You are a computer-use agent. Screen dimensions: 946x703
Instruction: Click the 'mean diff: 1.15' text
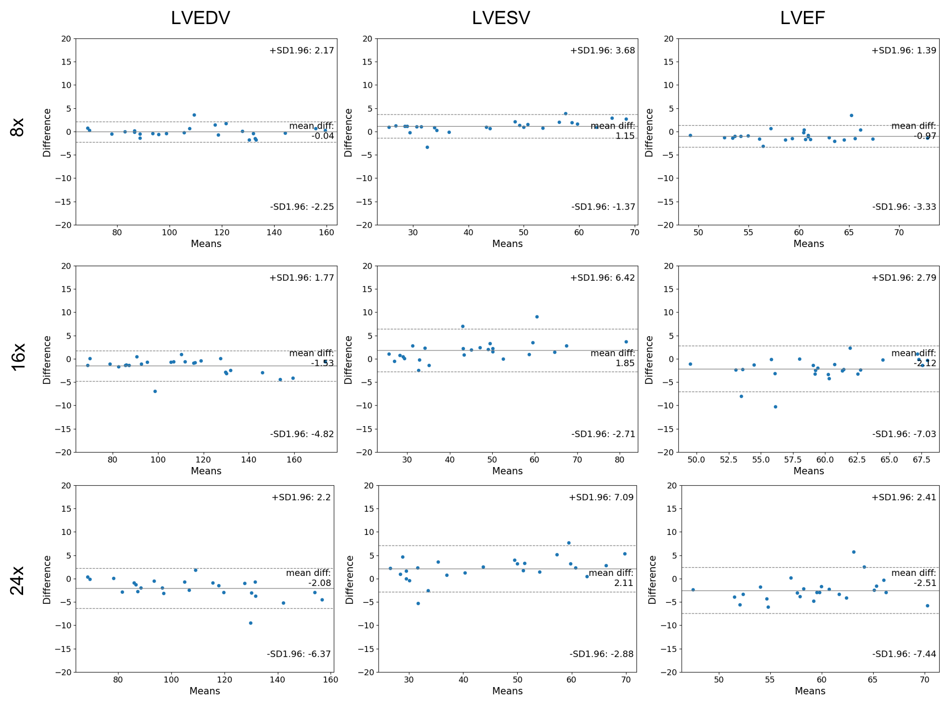(x=613, y=131)
